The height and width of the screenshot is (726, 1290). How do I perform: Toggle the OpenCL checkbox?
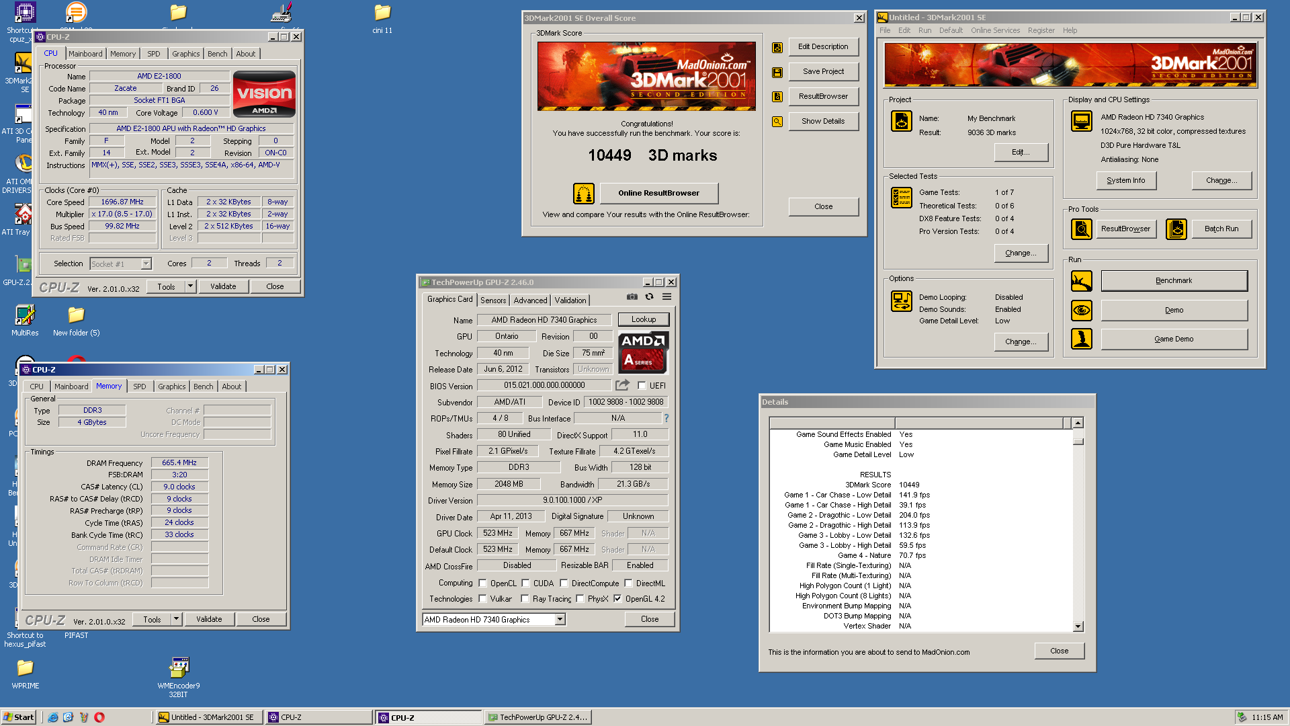click(x=482, y=583)
